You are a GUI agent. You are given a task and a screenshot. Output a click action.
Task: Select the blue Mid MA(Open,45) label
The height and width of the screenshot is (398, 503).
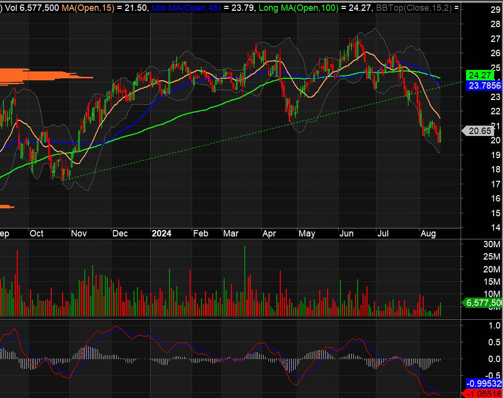point(186,8)
